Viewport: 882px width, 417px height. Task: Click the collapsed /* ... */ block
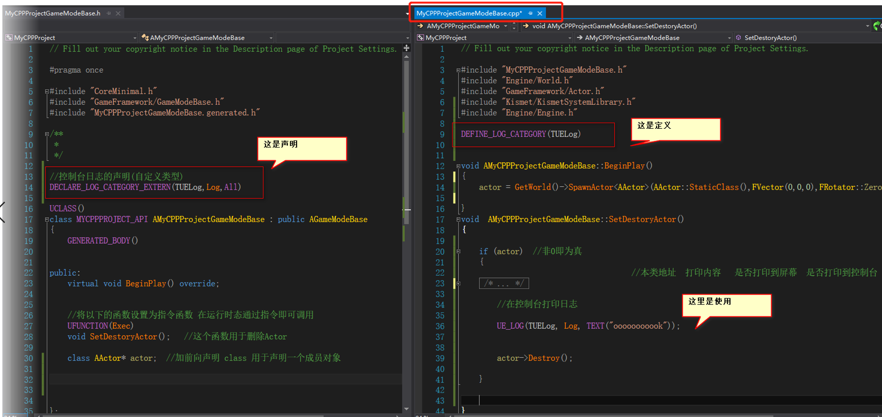[504, 283]
